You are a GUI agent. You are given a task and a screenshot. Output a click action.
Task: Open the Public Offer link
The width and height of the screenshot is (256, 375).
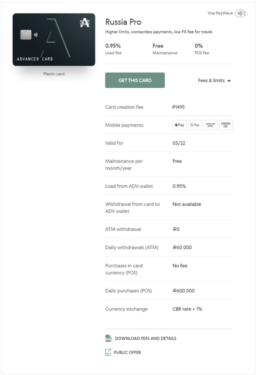[x=127, y=352]
